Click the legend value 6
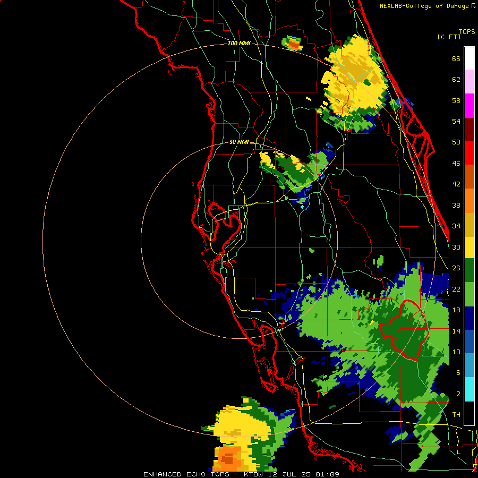Viewport: 478px width, 478px height. point(458,373)
